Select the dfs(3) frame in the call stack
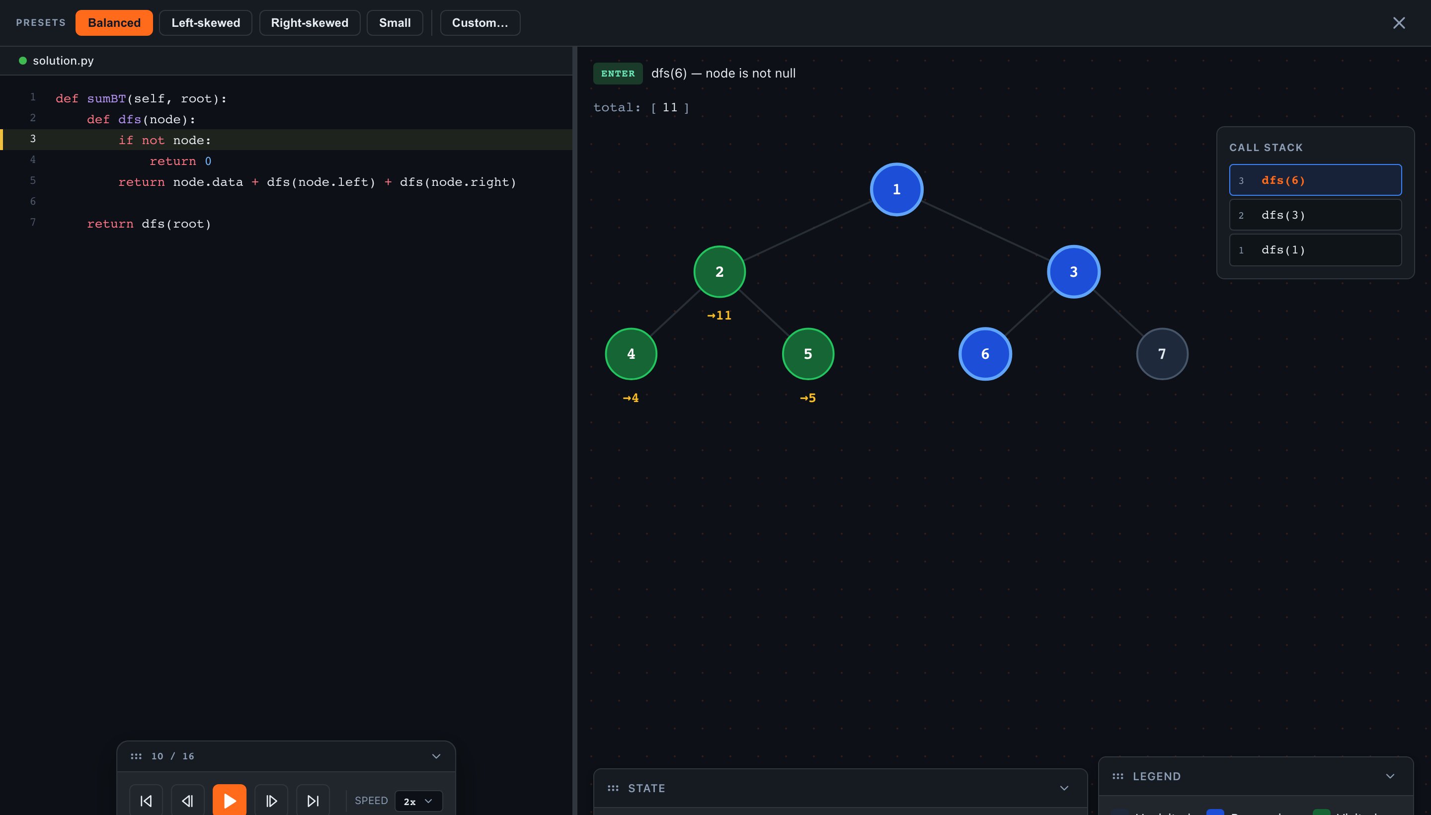Image resolution: width=1431 pixels, height=815 pixels. coord(1315,214)
